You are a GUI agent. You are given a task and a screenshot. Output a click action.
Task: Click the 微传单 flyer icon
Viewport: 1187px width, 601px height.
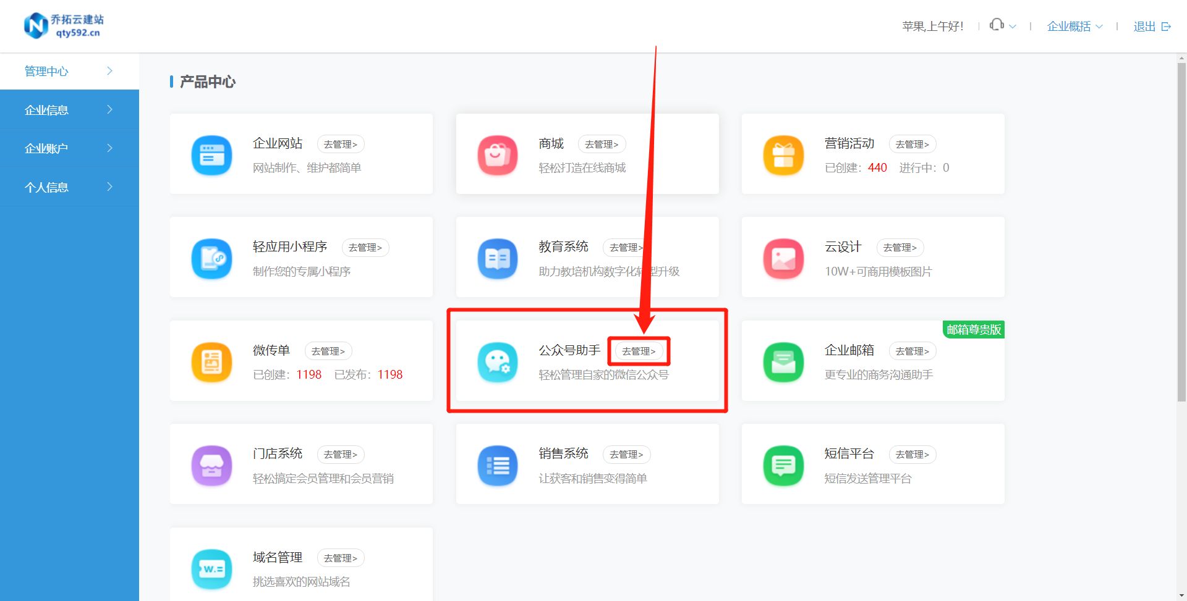[211, 362]
